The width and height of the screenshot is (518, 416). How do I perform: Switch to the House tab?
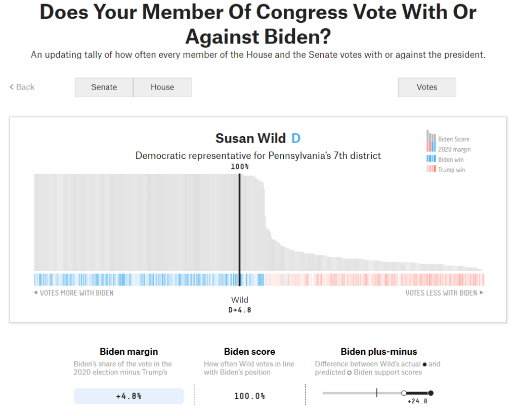tap(162, 87)
